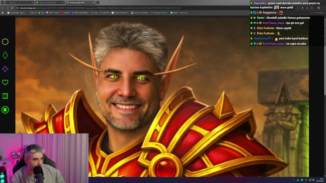Click the emote in heymelis's message
The image size is (326, 183).
pyautogui.click(x=276, y=7)
